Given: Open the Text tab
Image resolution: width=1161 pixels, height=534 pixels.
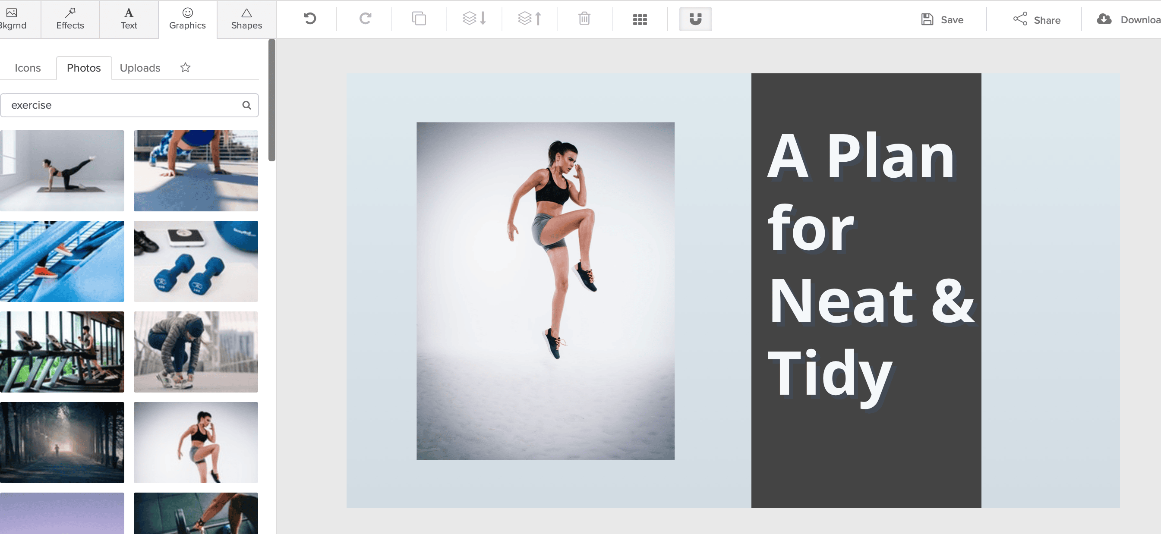Looking at the screenshot, I should 129,19.
